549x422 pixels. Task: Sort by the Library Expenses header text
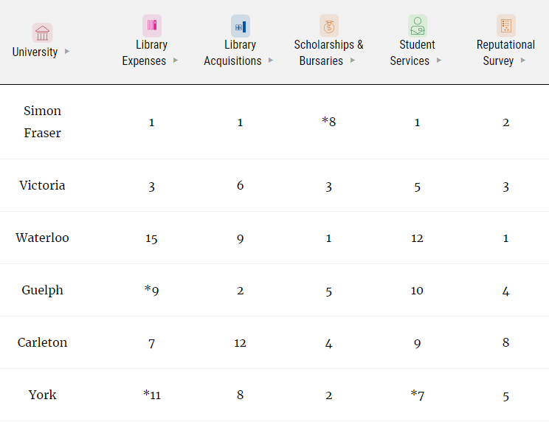145,52
